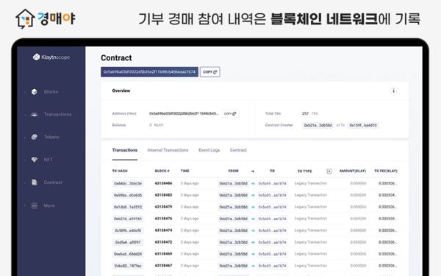Click the NFT diamond icon
Screen dimensions: 441x276
(x=35, y=160)
